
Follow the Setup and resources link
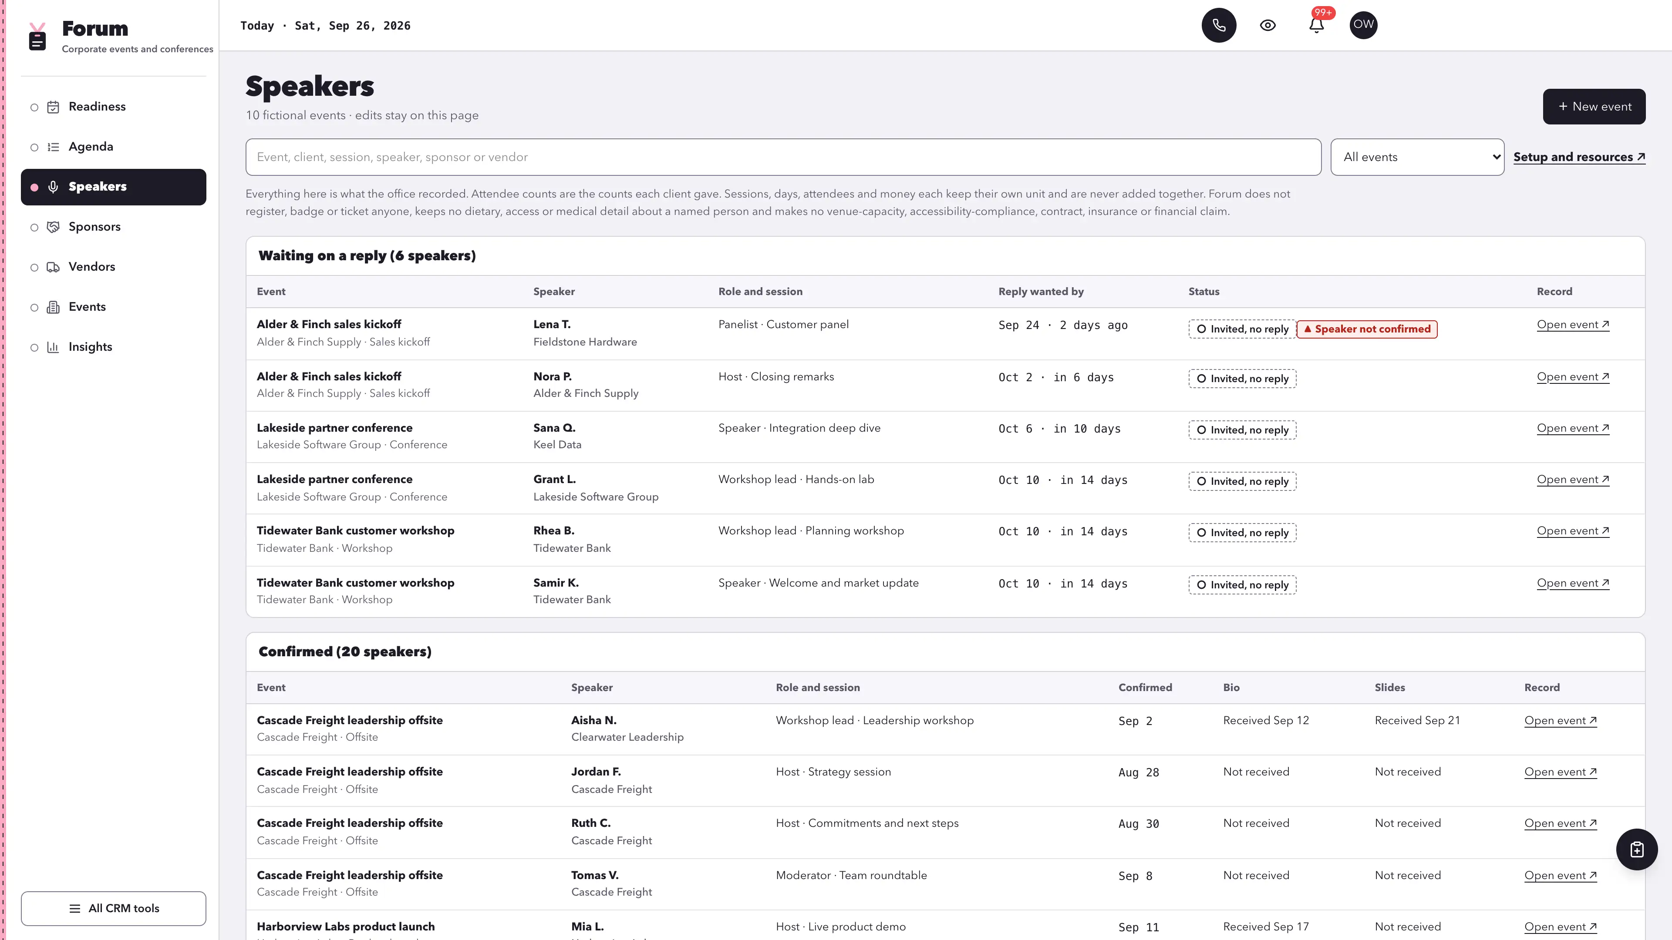point(1579,157)
